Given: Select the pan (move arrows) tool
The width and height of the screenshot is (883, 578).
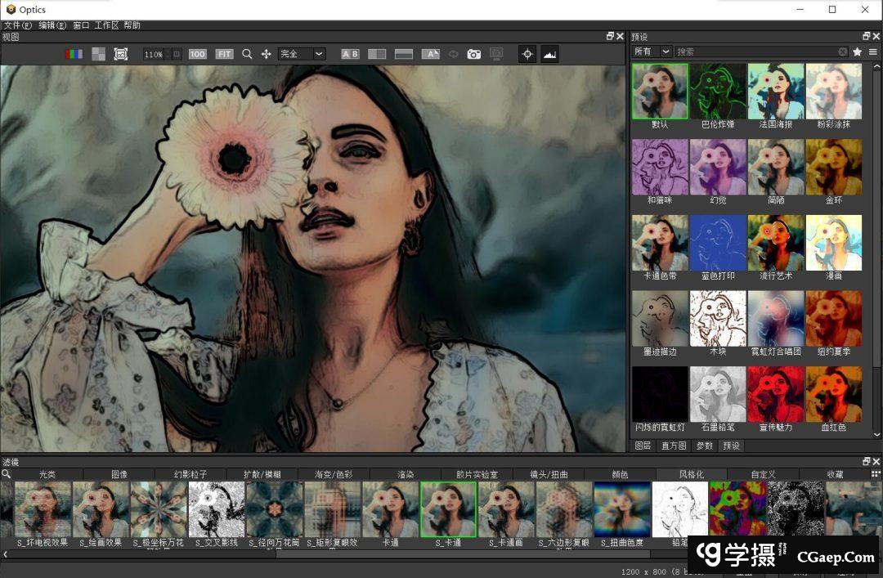Looking at the screenshot, I should coord(267,54).
